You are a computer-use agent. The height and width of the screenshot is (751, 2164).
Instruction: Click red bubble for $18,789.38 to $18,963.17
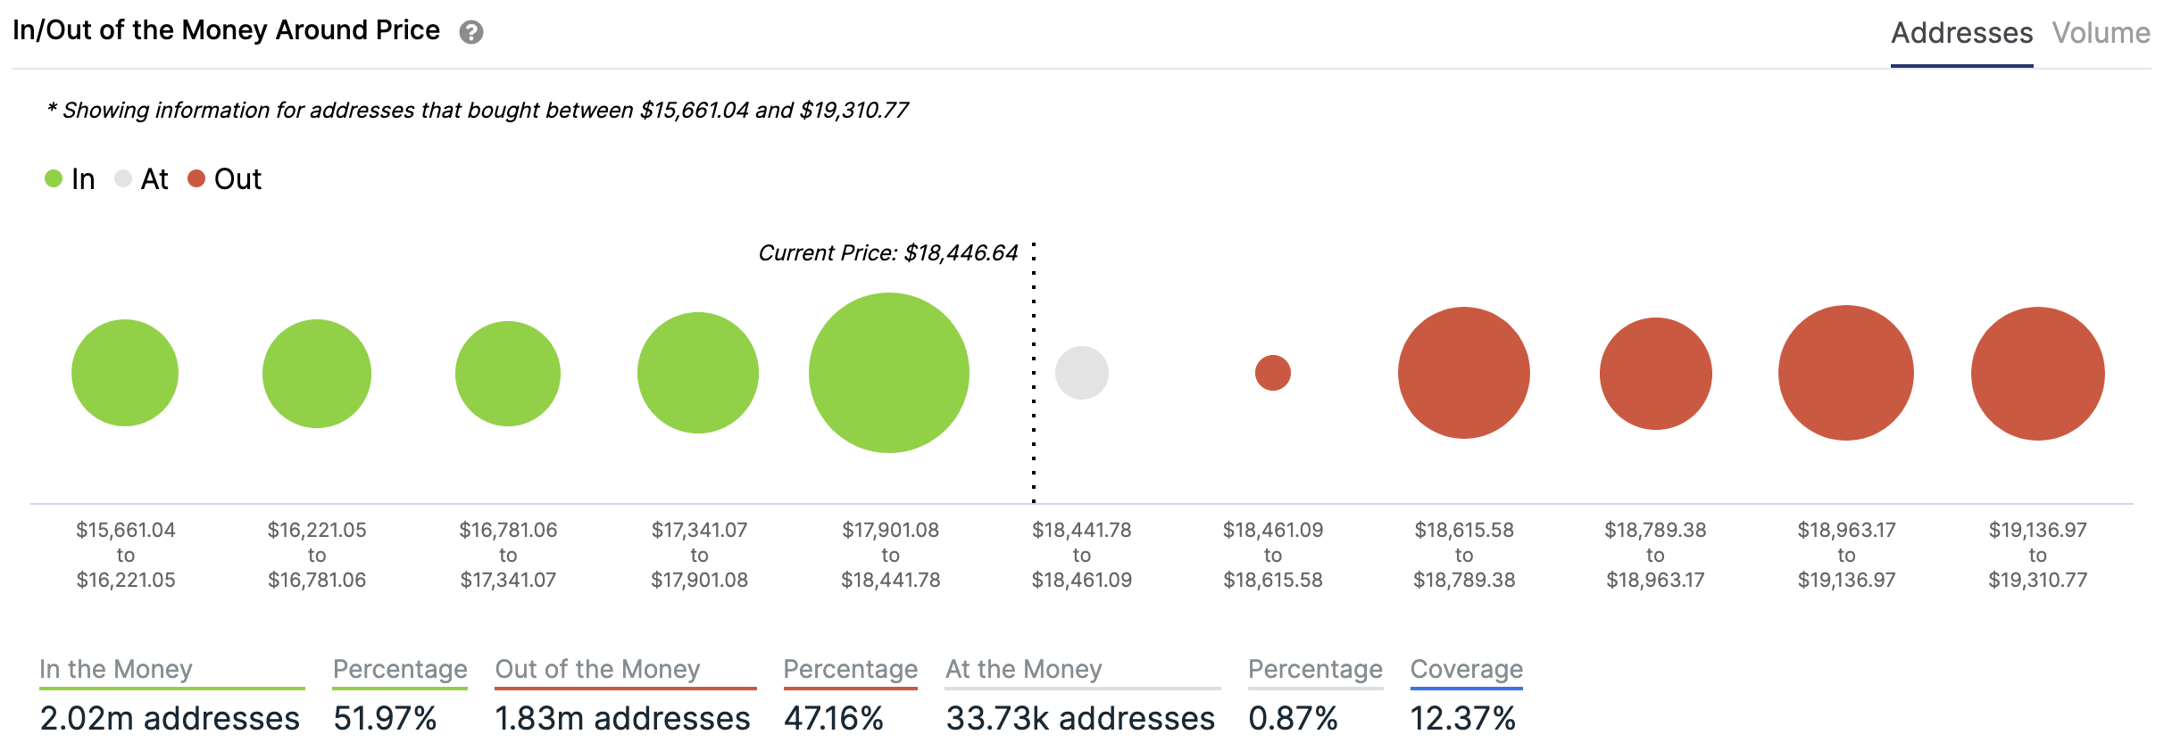point(1656,373)
